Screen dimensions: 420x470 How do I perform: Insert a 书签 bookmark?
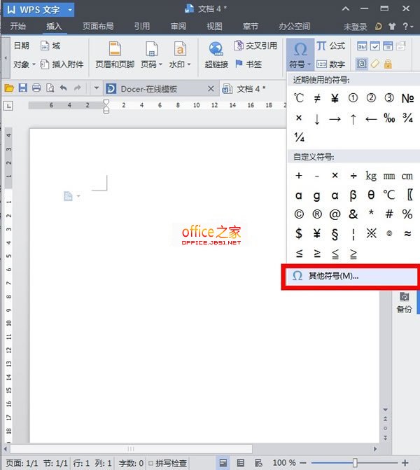[x=248, y=64]
